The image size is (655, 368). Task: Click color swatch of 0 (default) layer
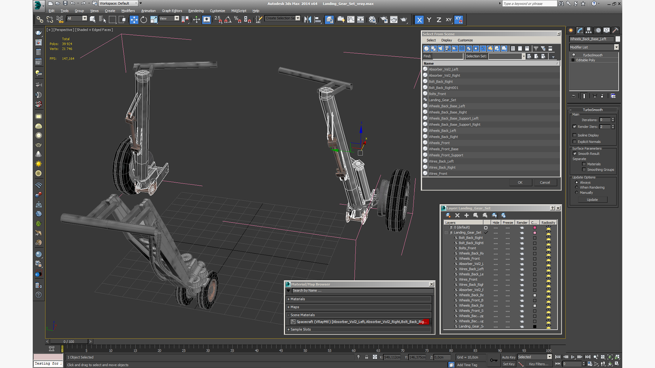[535, 228]
